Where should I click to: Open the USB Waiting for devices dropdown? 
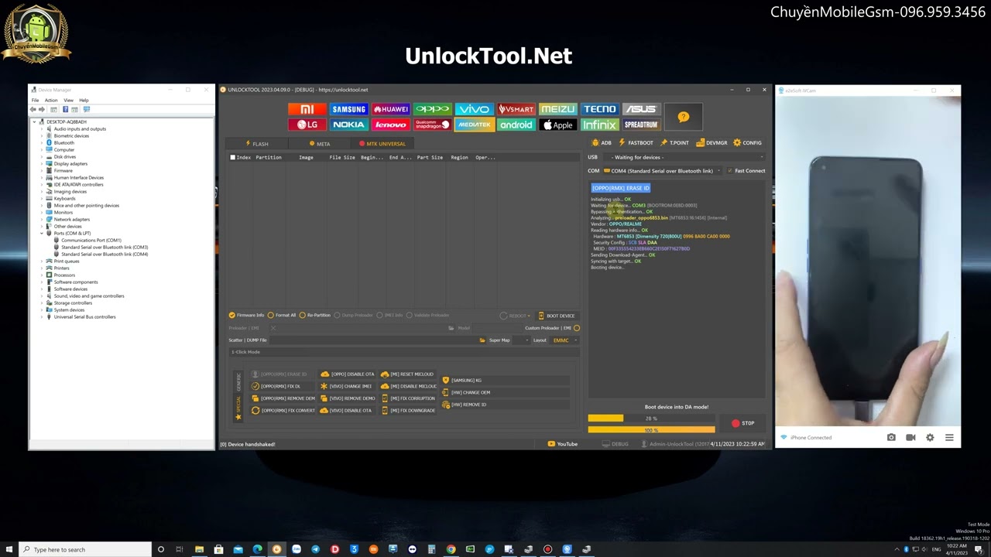(x=686, y=157)
